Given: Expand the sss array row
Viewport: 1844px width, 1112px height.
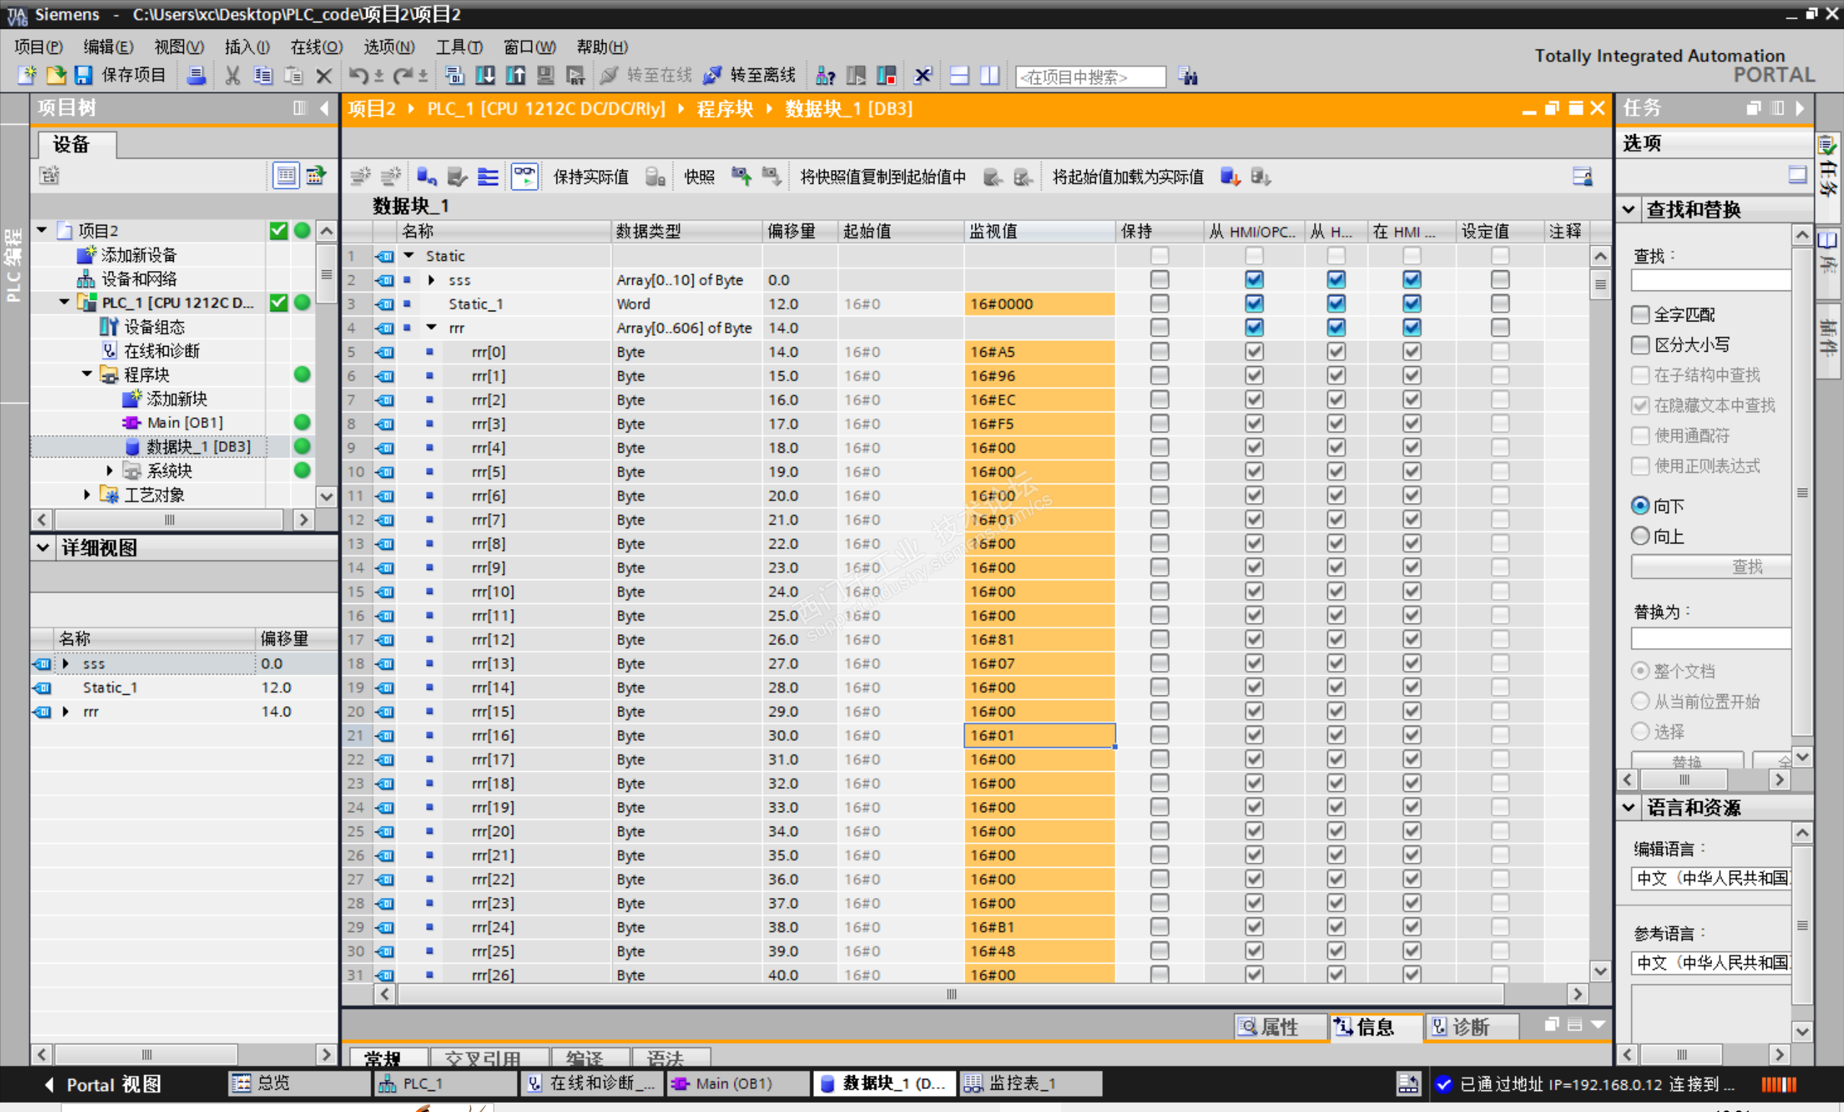Looking at the screenshot, I should 432,280.
